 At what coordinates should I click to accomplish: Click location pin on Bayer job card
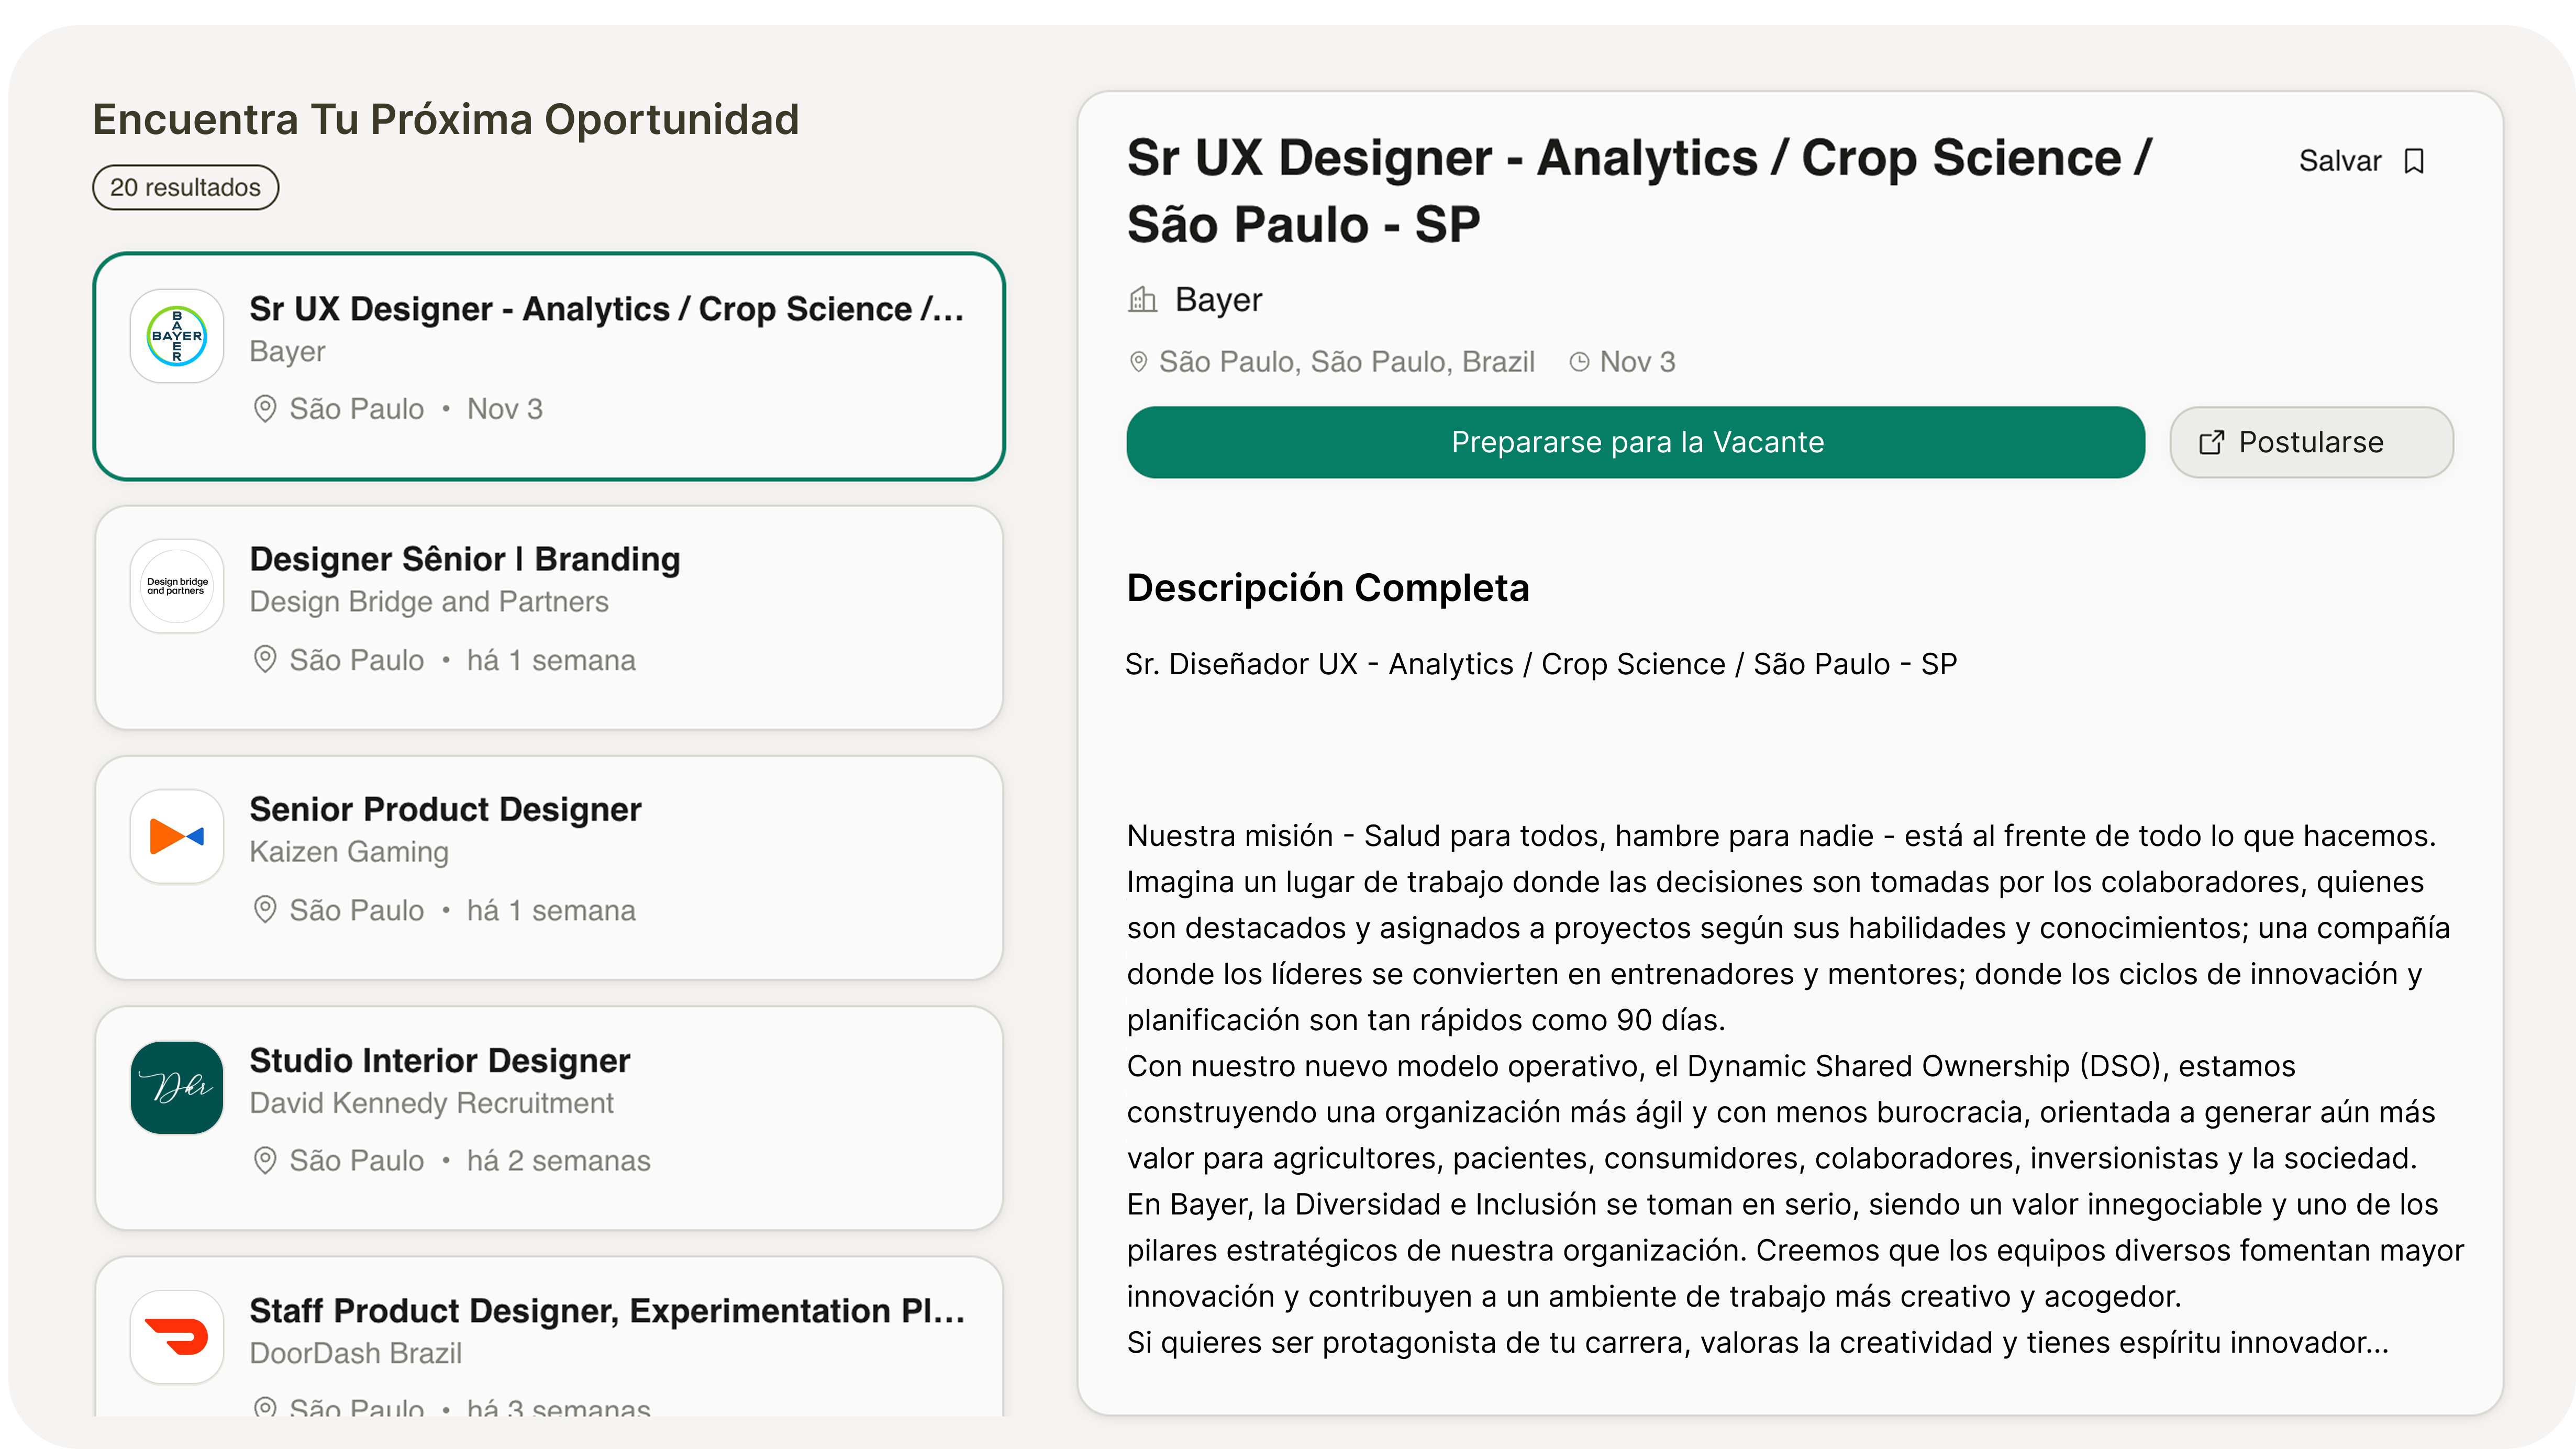264,409
